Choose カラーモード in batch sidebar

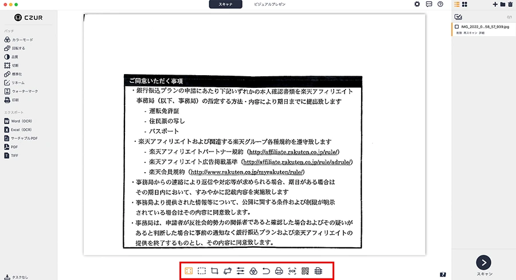click(x=19, y=40)
